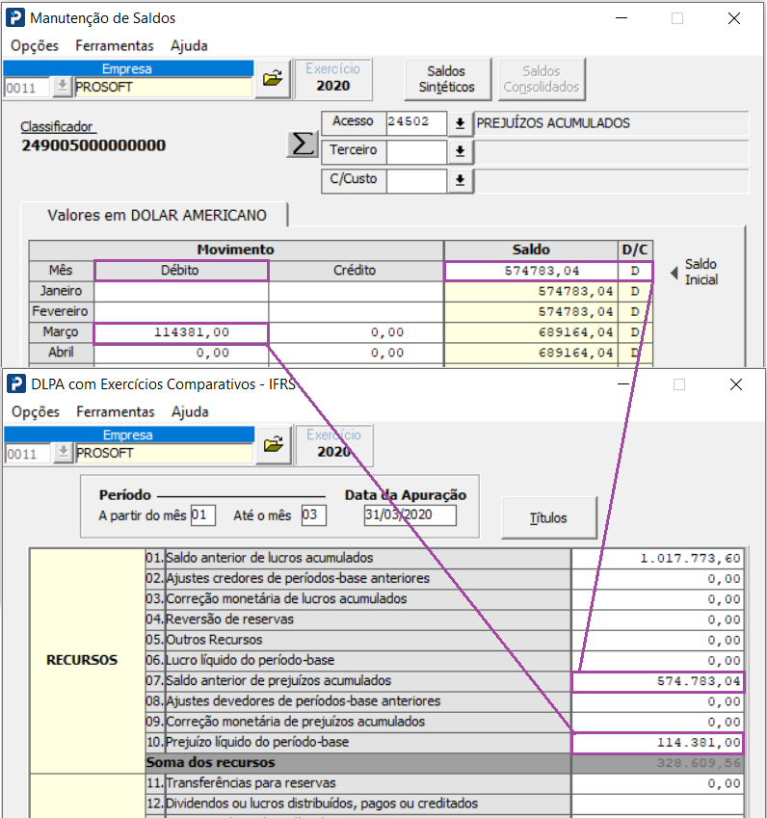This screenshot has width=767, height=818.
Task: Click the Fevereiro row label
Action: click(61, 311)
